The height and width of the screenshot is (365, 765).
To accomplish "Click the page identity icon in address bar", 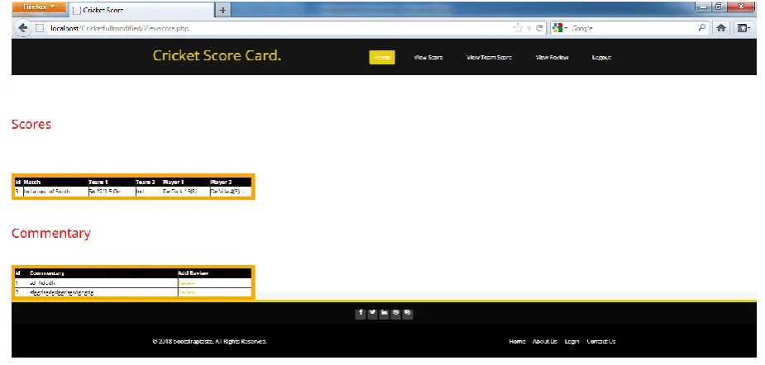I will point(40,28).
